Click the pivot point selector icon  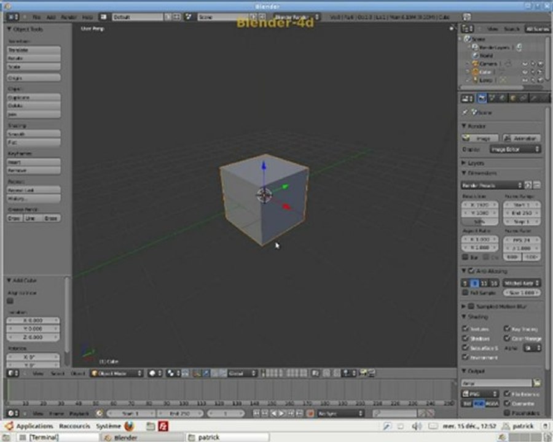point(173,373)
